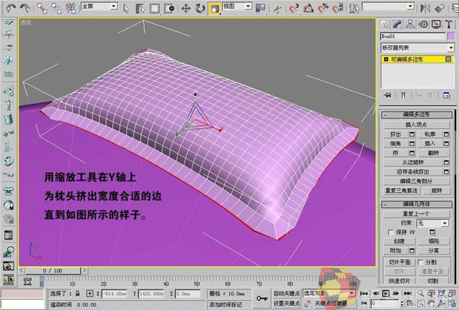Open the Motion command panel tab

(x=423, y=24)
